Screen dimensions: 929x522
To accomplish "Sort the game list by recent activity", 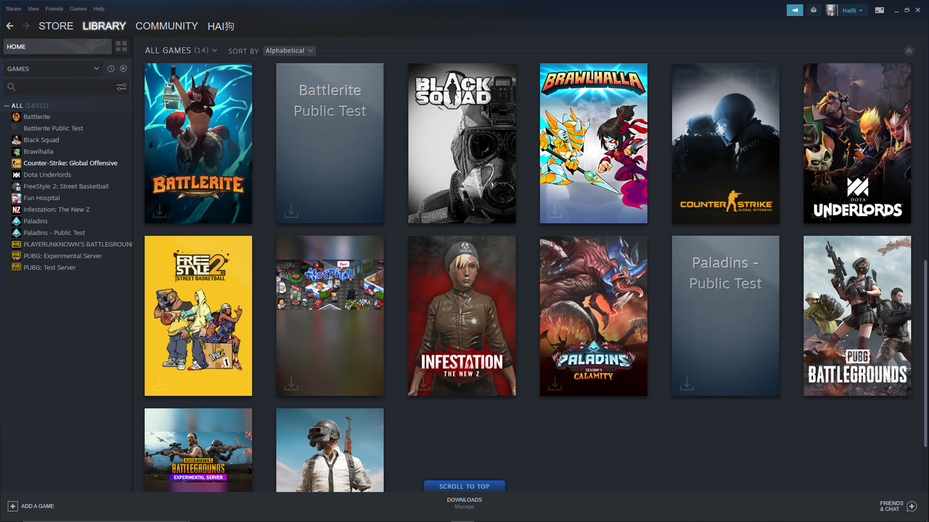I will (x=111, y=69).
